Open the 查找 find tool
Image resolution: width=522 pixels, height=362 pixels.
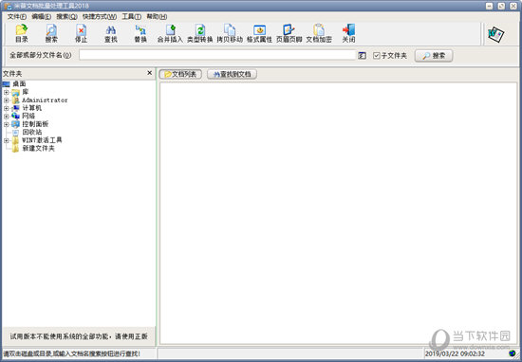click(111, 33)
